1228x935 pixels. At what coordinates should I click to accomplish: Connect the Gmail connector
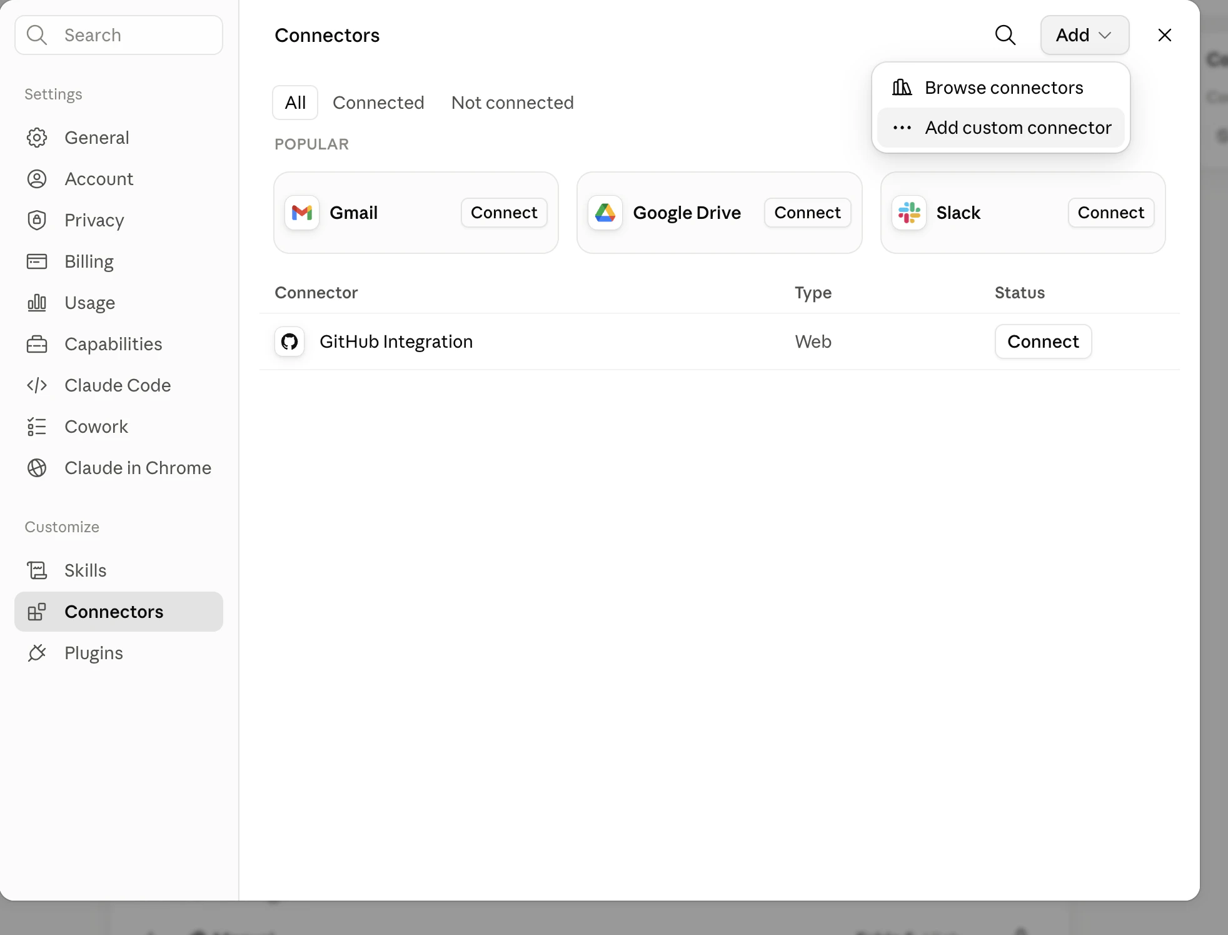coord(504,213)
